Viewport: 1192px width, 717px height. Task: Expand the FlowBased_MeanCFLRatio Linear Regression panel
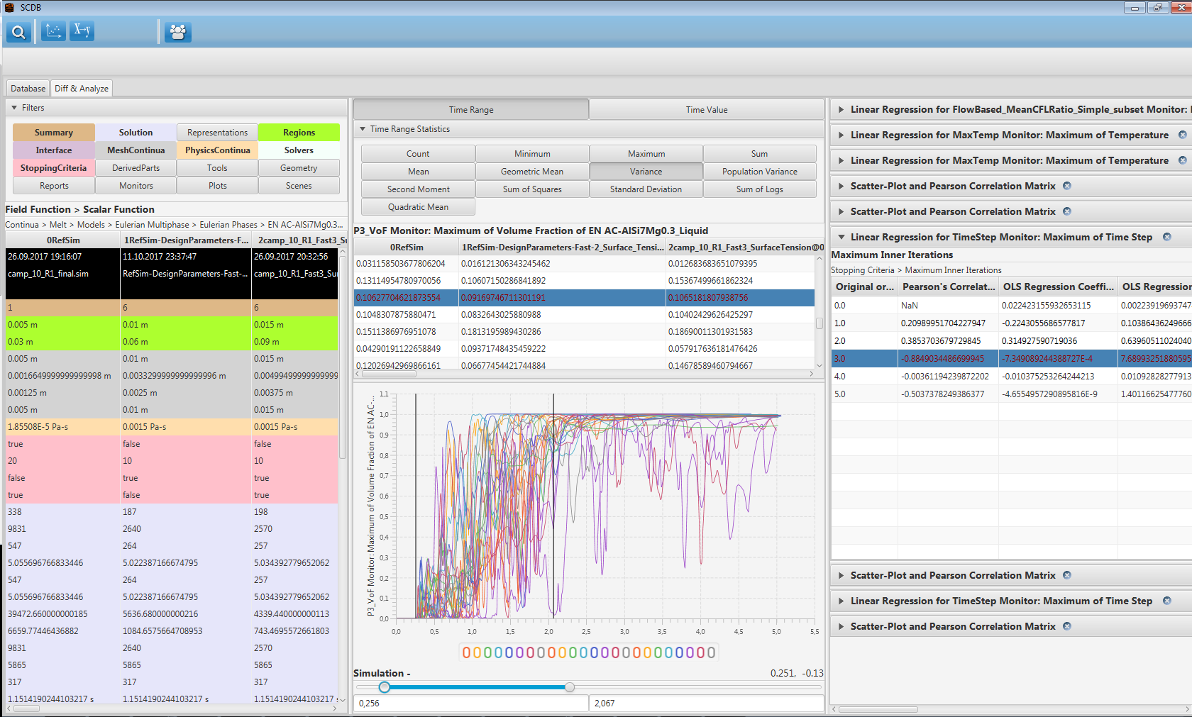coord(841,109)
